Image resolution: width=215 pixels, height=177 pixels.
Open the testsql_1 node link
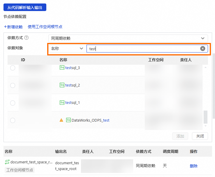[x=73, y=103]
